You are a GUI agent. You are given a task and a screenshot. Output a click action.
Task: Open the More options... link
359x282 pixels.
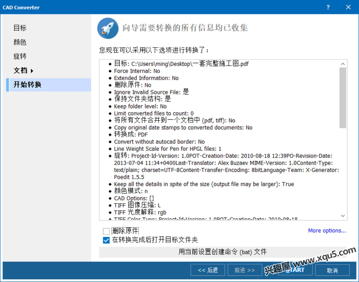coord(327,230)
